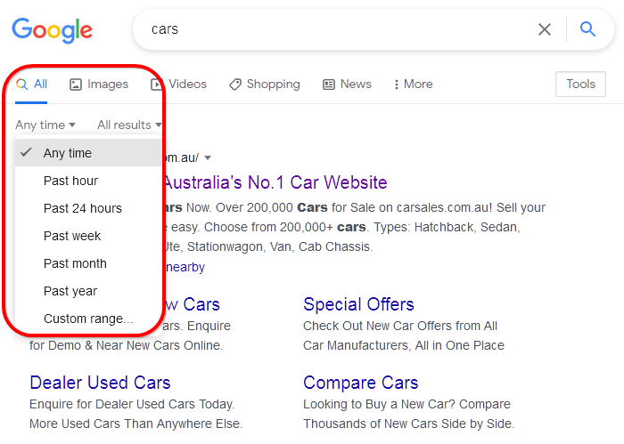Click the partly hidden New Cars sitelink

click(x=193, y=304)
